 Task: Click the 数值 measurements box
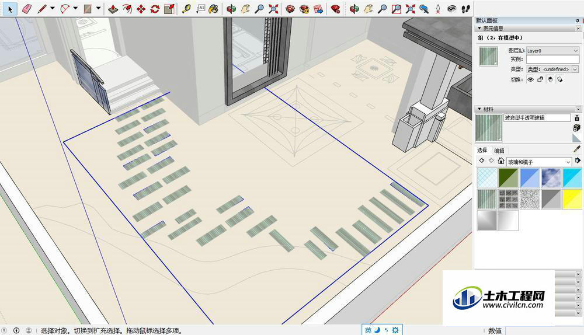coord(544,330)
